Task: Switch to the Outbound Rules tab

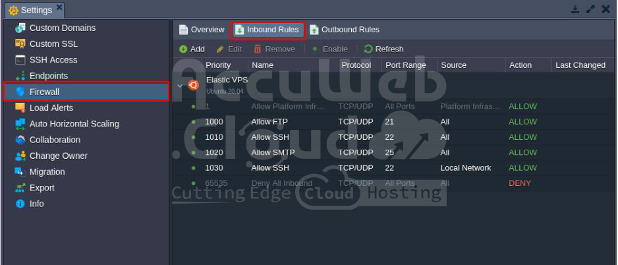Action: (345, 30)
